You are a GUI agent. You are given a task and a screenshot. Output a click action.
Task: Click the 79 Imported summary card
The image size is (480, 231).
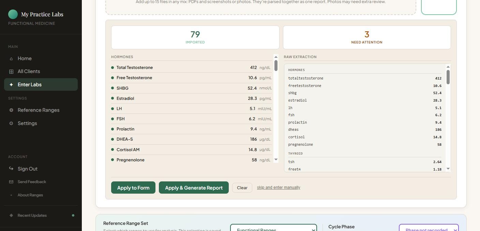(195, 37)
